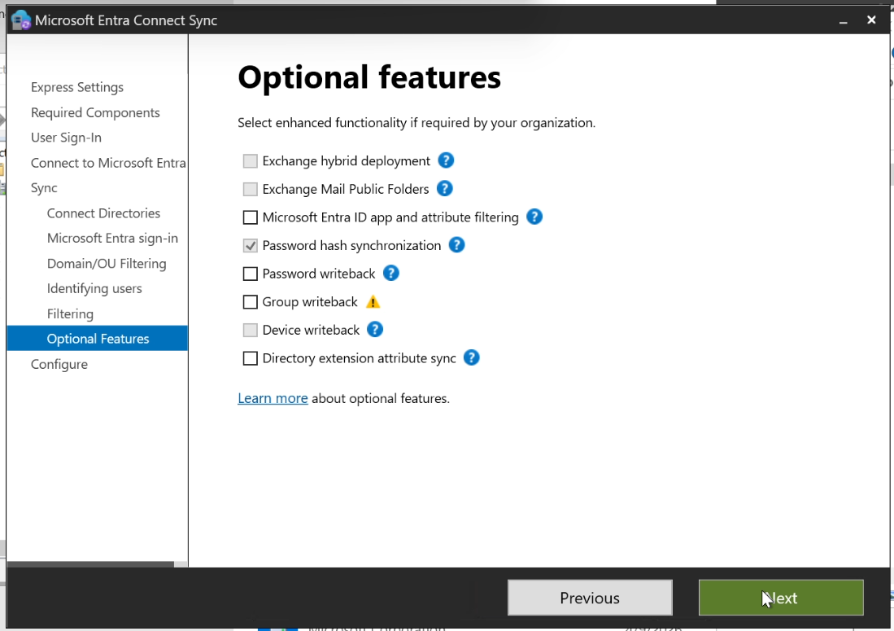The image size is (894, 631).
Task: Go to Connect Directories step
Action: click(x=103, y=213)
